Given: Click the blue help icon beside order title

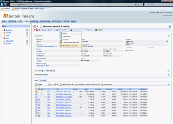Looking at the screenshot, I should pos(170,27).
